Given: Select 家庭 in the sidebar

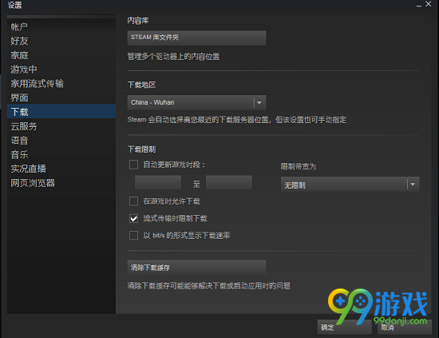Looking at the screenshot, I should coord(61,55).
